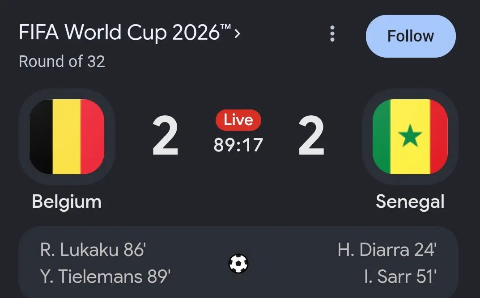480x298 pixels.
Task: Select Y. Tielemans 89' goal entry
Action: click(x=105, y=277)
